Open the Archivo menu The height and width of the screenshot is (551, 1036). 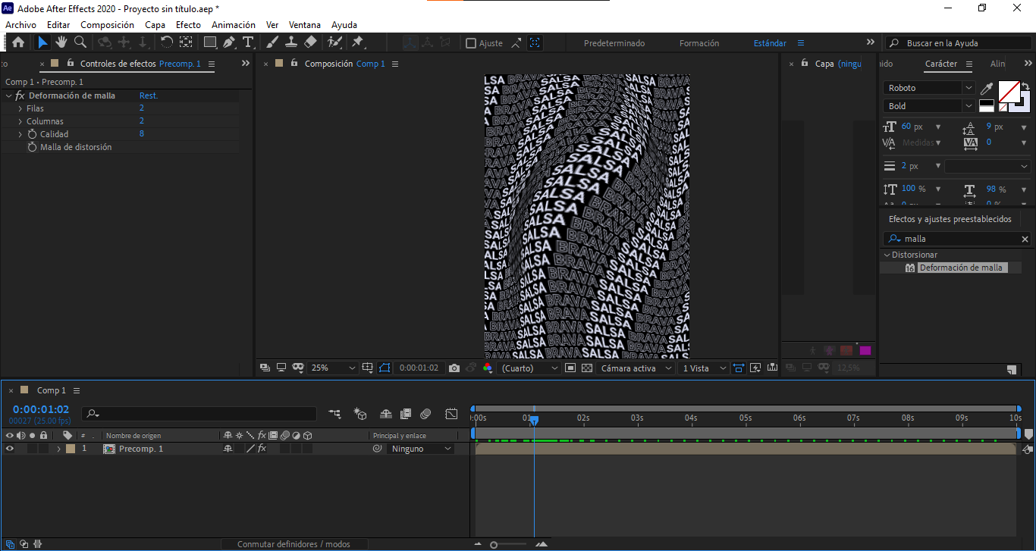[20, 25]
